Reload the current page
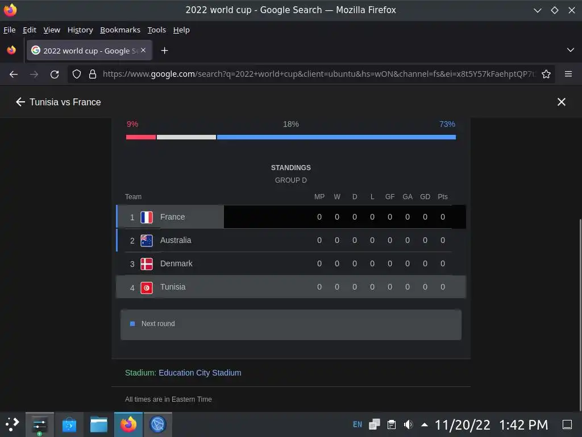Screen dimensions: 582x437 coord(55,75)
